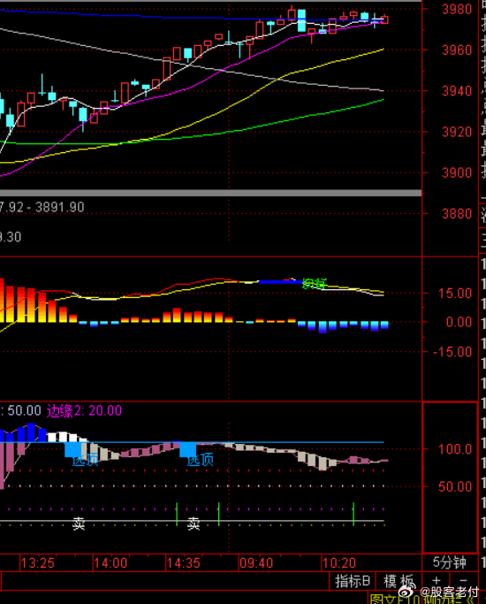Click the 15.00 indicator axis value

click(455, 294)
